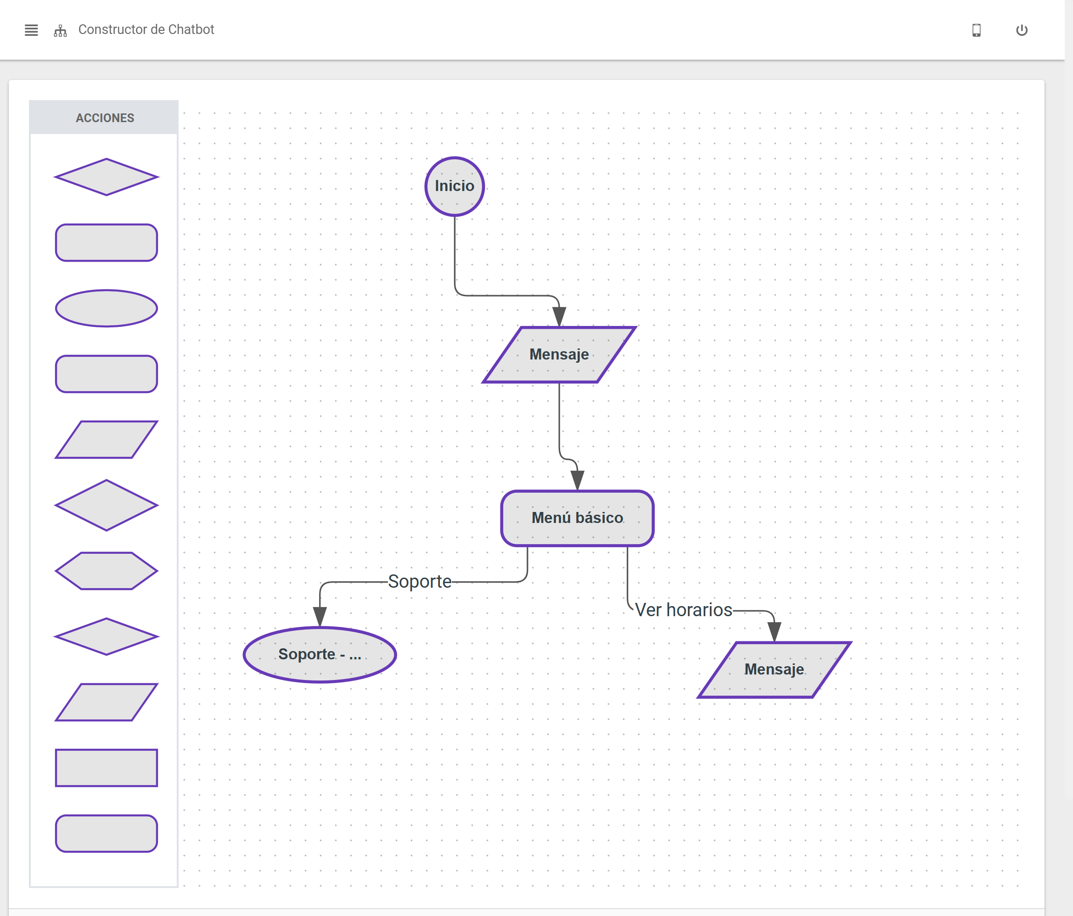The height and width of the screenshot is (916, 1073).
Task: Select the rounded rectangle action shape
Action: pyautogui.click(x=106, y=242)
